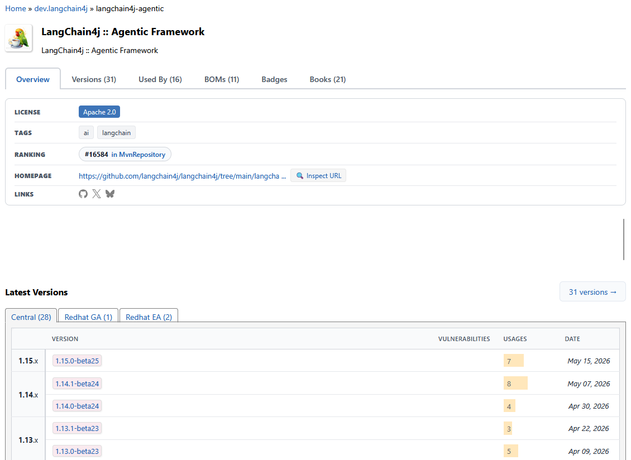Click usages count 7 for 1.15.0-beta25
Screen dimensions: 631x460
514,361
